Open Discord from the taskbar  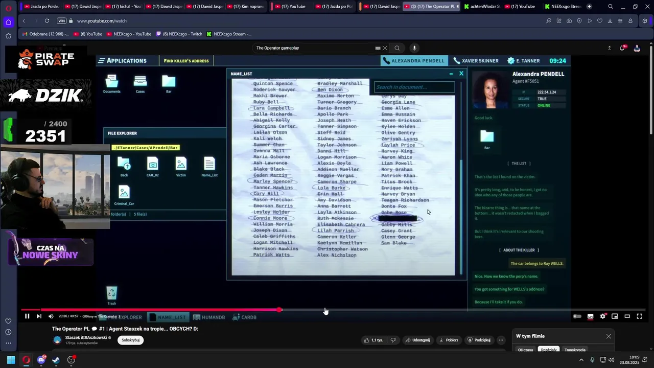pos(41,360)
